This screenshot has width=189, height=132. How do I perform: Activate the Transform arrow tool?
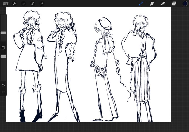coord(42,4)
